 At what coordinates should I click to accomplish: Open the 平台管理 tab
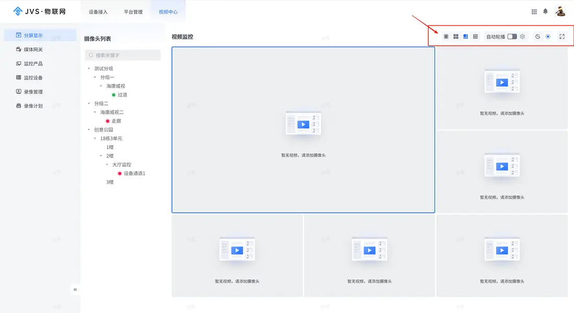(133, 11)
